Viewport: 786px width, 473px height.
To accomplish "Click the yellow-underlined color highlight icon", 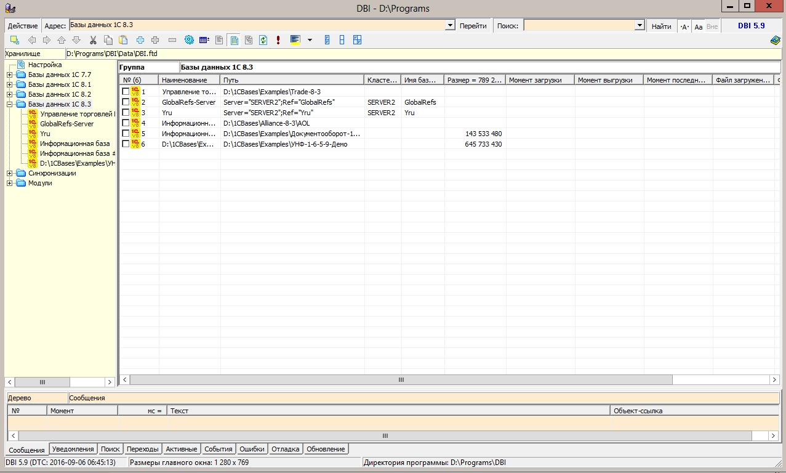I will 295,40.
